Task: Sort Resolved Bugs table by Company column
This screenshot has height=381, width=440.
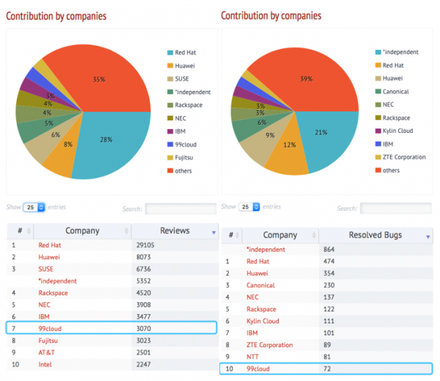Action: [280, 235]
